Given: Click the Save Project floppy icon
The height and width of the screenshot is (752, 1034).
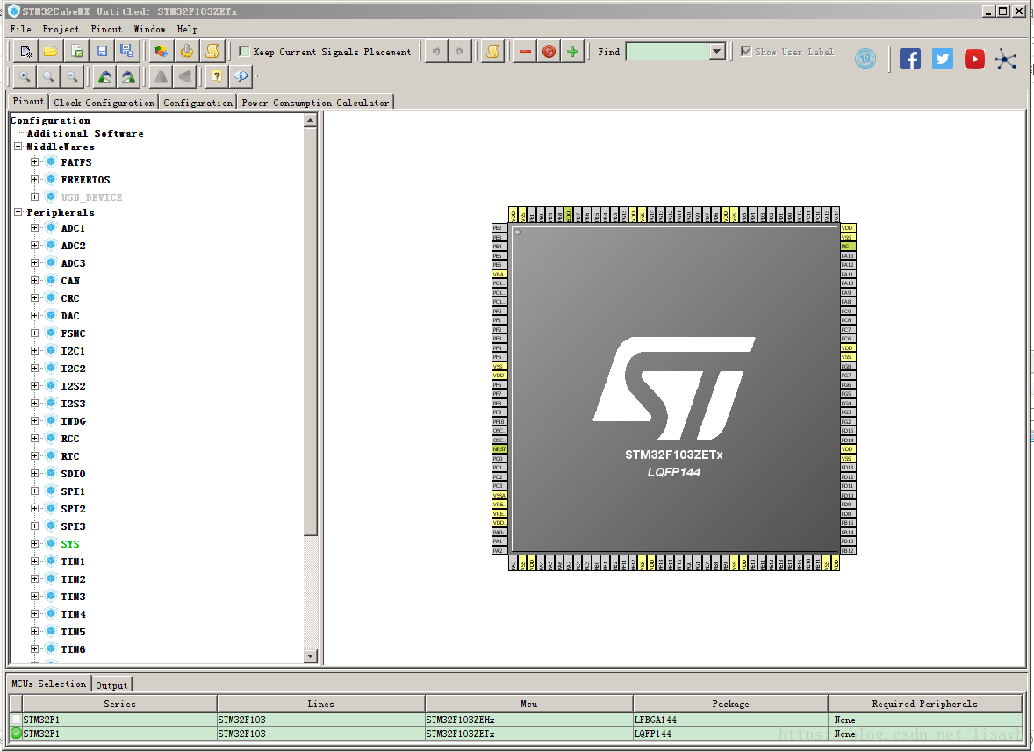Looking at the screenshot, I should click(x=102, y=52).
